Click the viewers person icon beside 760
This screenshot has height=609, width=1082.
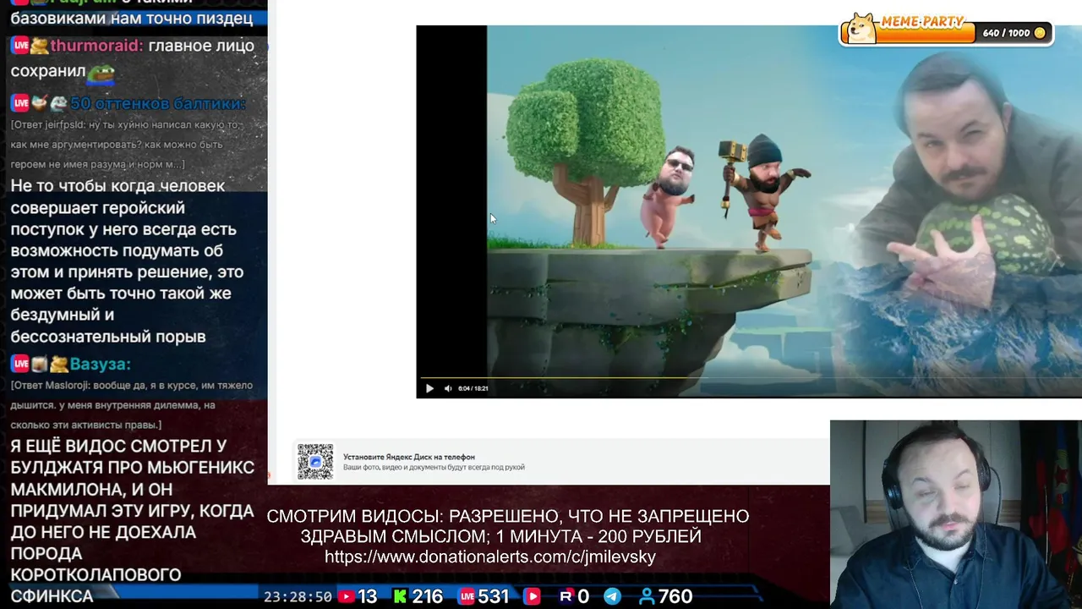point(647,596)
